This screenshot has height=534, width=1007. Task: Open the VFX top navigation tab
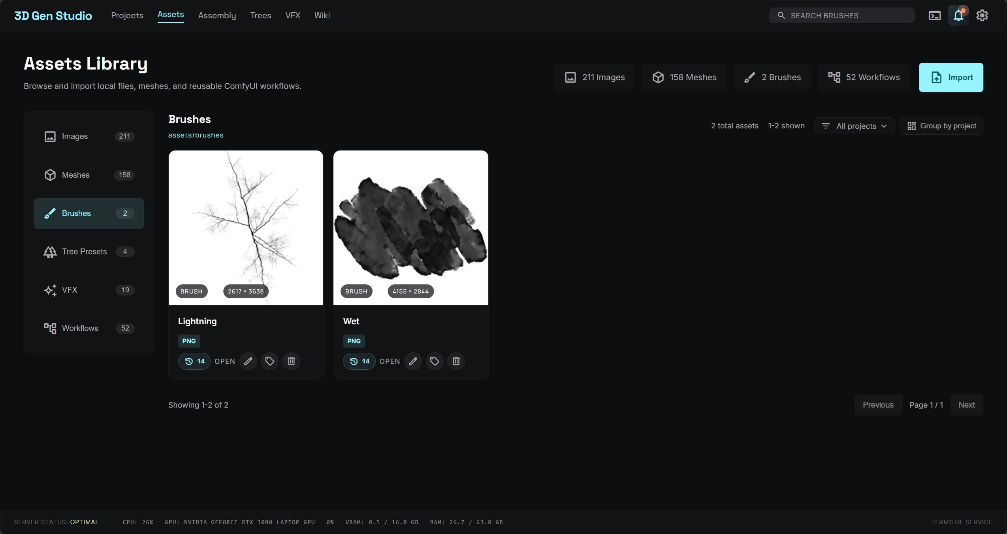coord(293,15)
